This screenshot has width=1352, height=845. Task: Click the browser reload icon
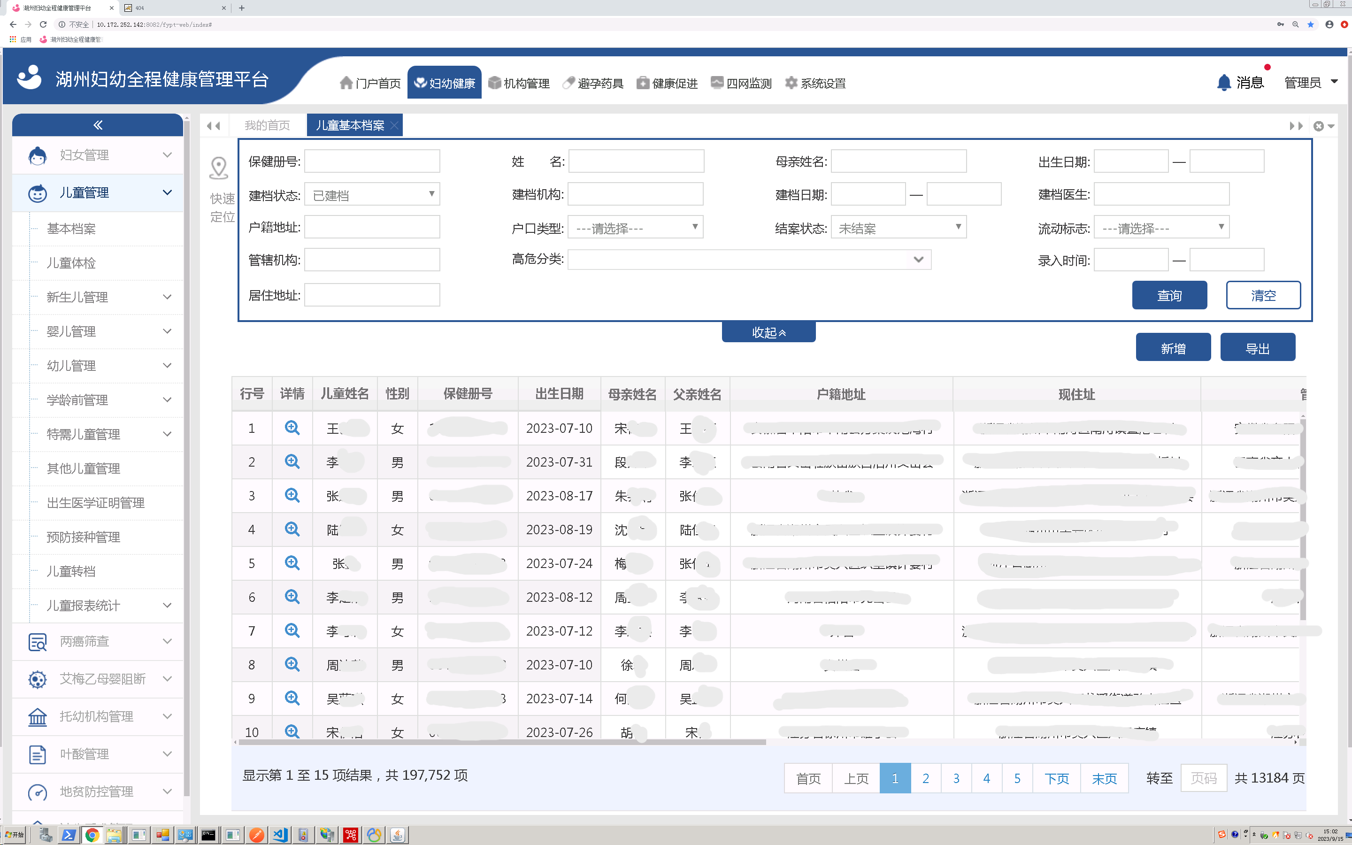[x=43, y=24]
